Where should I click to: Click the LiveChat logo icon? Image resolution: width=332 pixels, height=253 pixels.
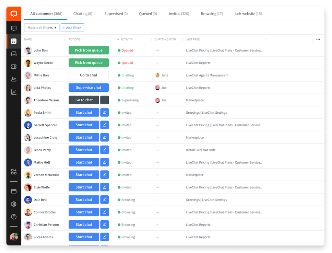(x=14, y=14)
